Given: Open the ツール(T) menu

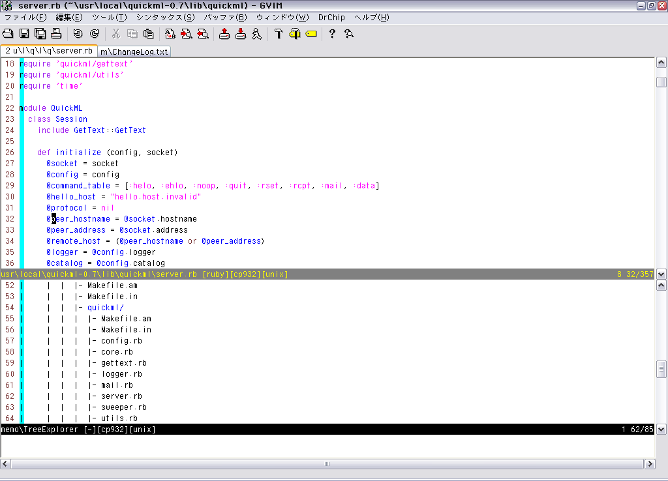Looking at the screenshot, I should 110,18.
